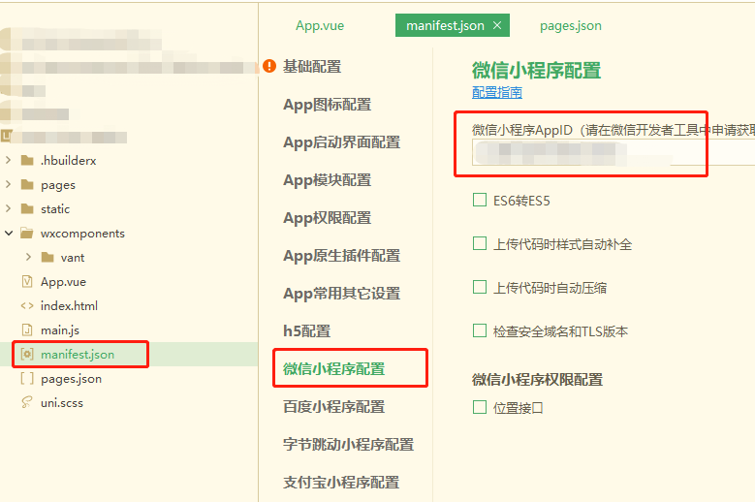Viewport: 755px width, 502px height.
Task: Close the manifest.json tab
Action: point(497,25)
